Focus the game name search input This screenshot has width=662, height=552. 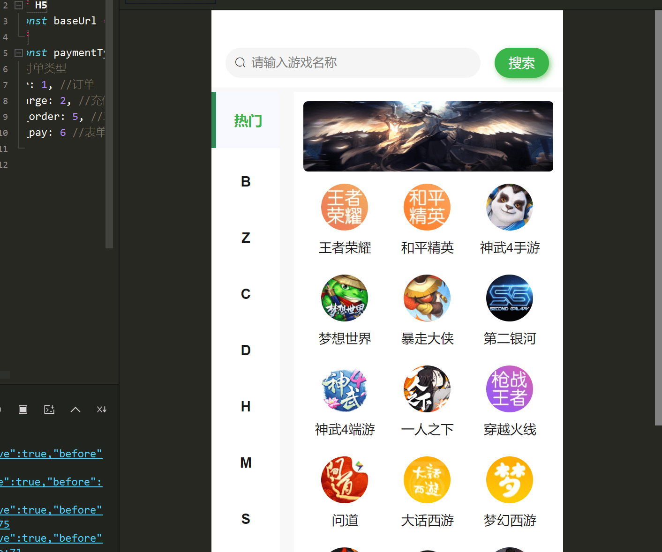click(353, 63)
